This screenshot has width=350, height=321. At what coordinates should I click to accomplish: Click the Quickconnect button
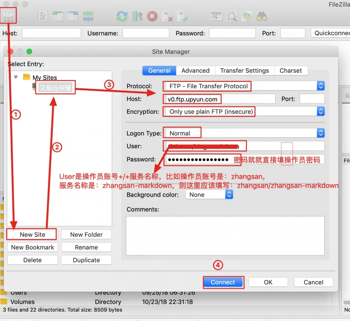[x=331, y=33]
